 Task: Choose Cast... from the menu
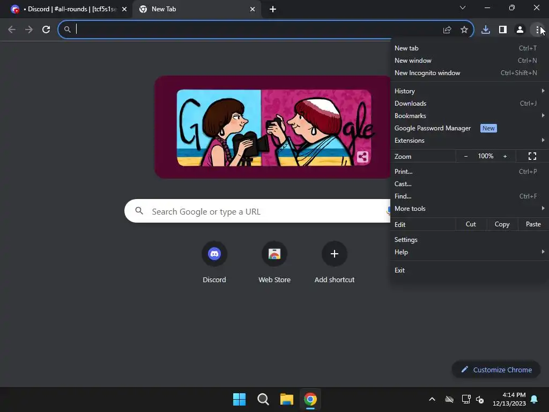(469, 184)
